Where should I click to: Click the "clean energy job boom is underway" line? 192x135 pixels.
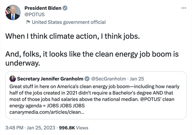92,59
